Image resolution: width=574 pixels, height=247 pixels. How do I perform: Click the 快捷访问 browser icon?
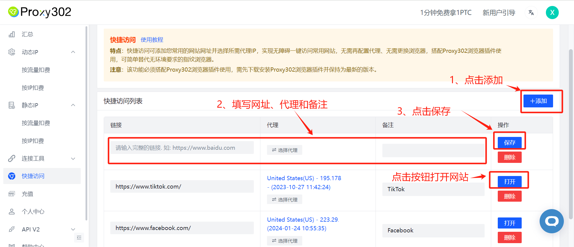click(x=12, y=176)
